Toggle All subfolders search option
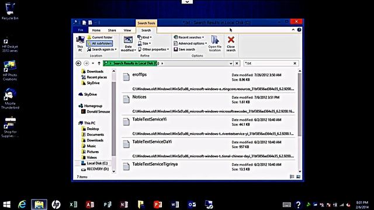The width and height of the screenshot is (374, 210). (99, 43)
